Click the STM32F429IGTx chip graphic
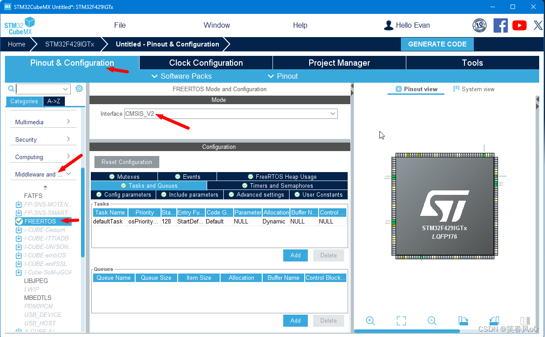The image size is (545, 337). click(445, 206)
